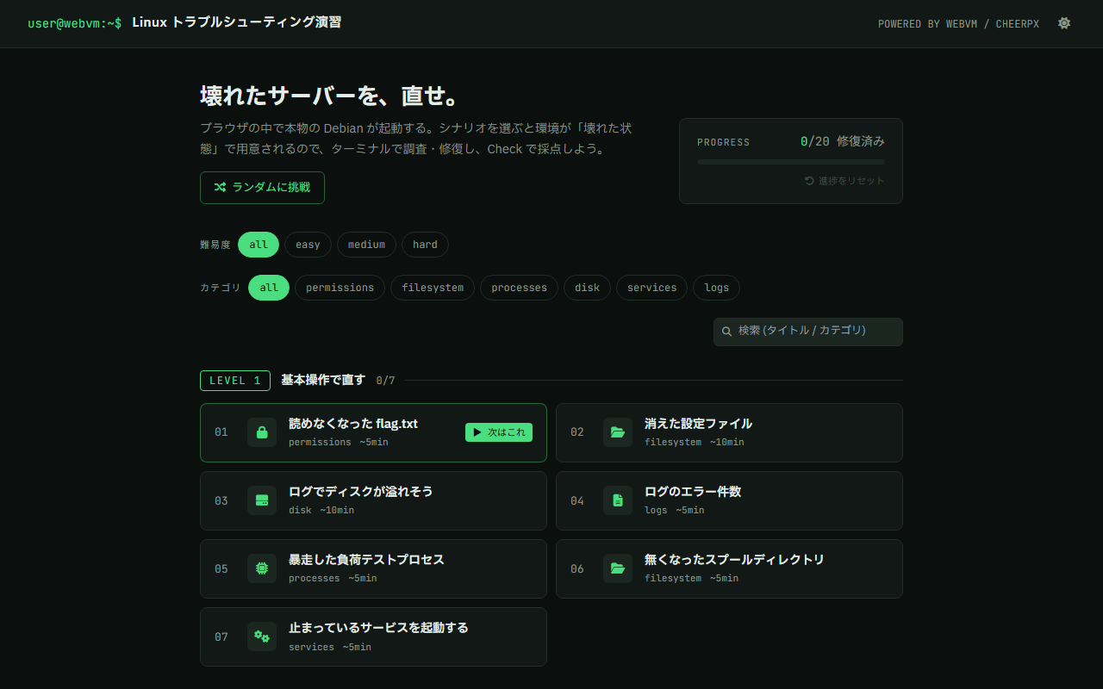1103x689 pixels.
Task: Click POWERED BY WEBVM / CHEERPX text
Action: click(958, 24)
